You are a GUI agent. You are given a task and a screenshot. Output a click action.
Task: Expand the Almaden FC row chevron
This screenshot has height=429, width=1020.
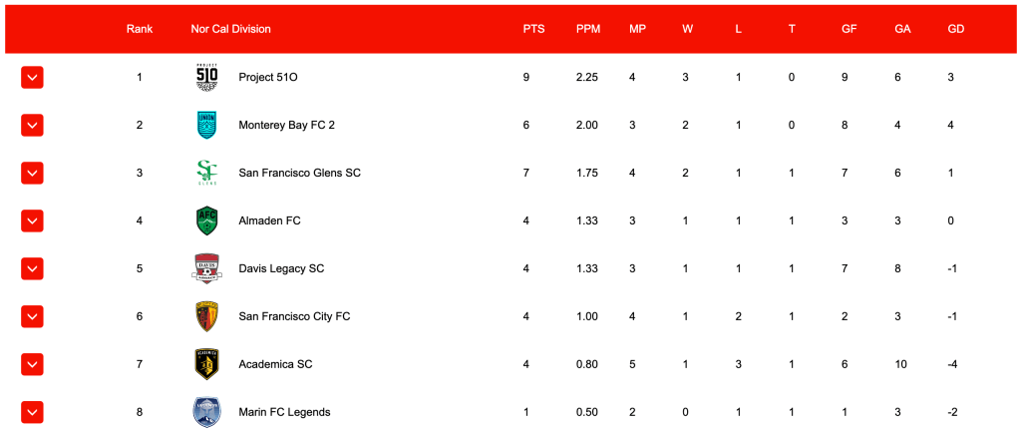tap(32, 220)
